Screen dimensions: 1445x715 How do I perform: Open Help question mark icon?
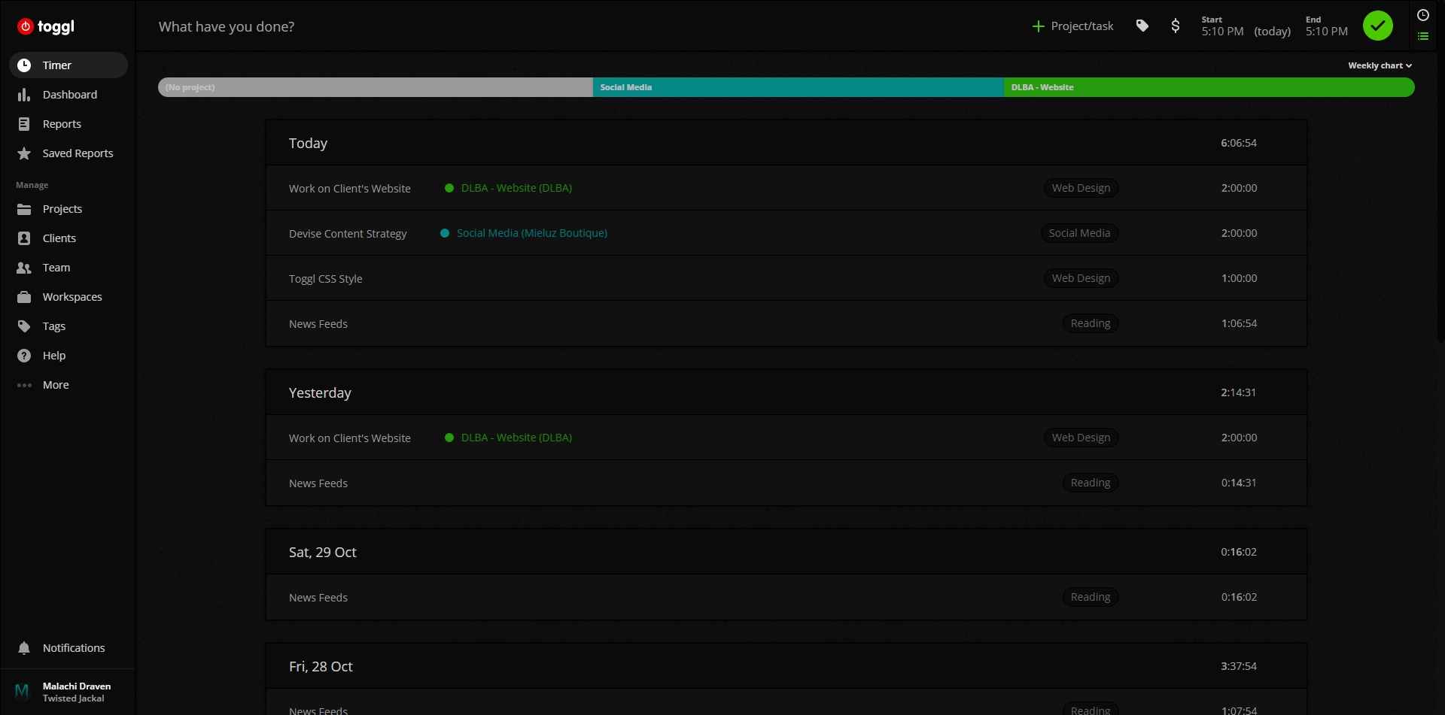[x=24, y=356]
